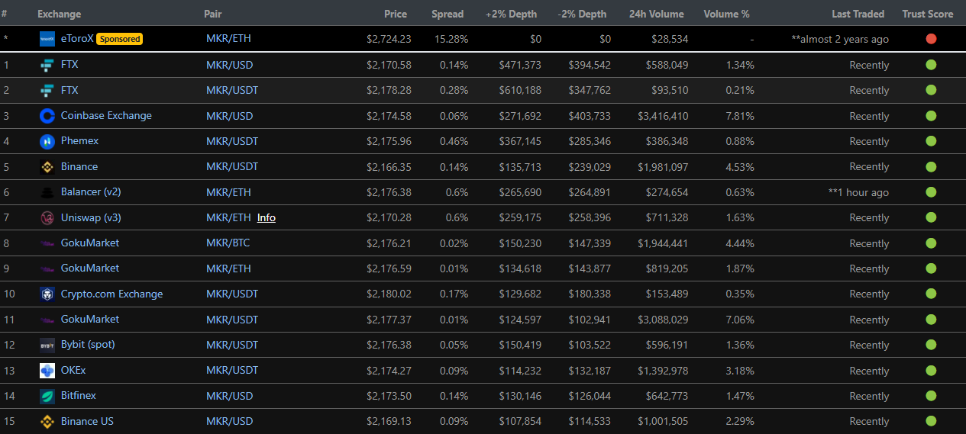Image resolution: width=966 pixels, height=434 pixels.
Task: Click the Balancer (v2) logo icon
Action: pos(47,192)
